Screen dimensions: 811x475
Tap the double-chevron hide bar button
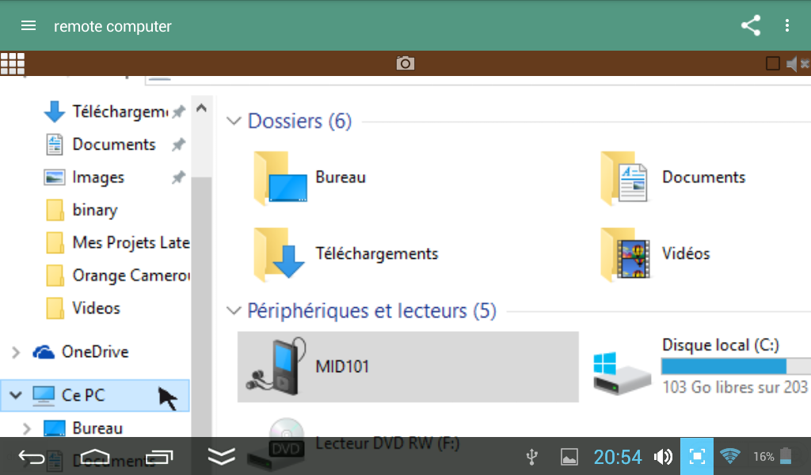click(222, 456)
